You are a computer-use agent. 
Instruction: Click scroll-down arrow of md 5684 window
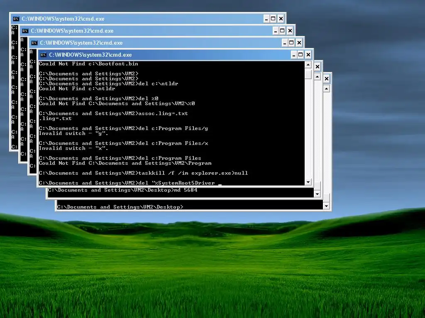click(x=317, y=194)
